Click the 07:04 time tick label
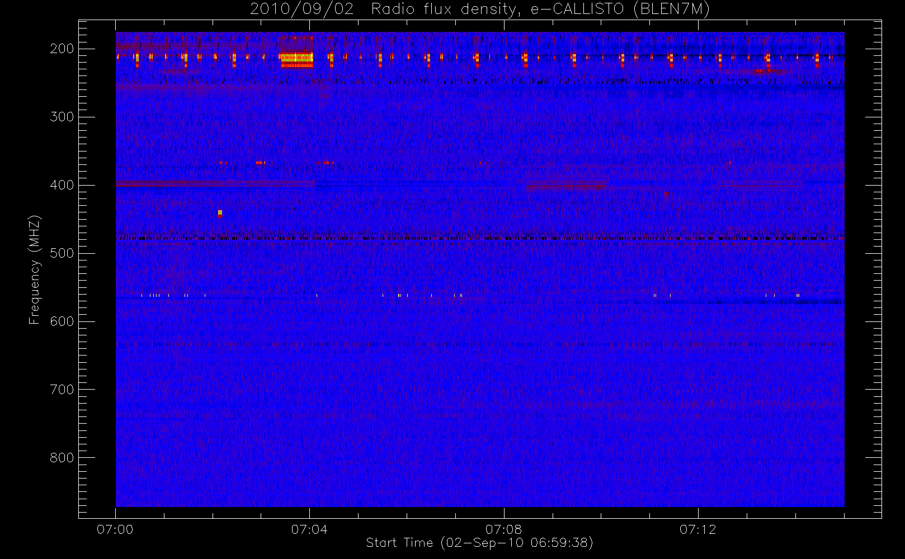The image size is (905, 559). coord(309,529)
